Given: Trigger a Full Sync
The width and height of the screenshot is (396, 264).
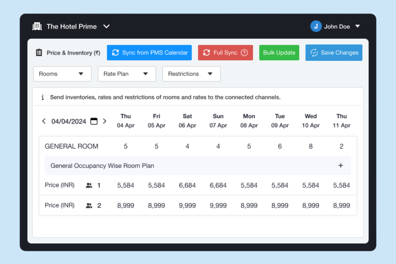Looking at the screenshot, I should click(225, 52).
